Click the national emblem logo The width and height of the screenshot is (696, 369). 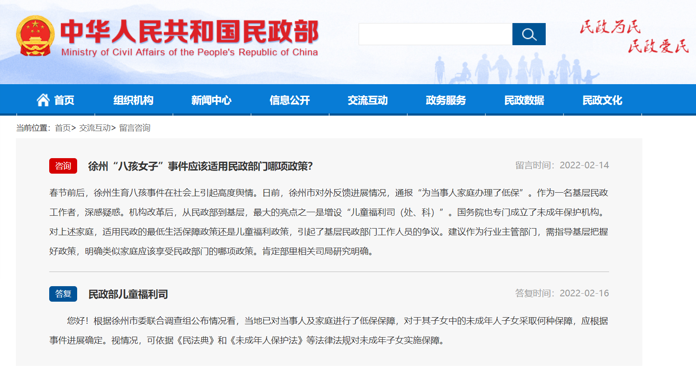click(35, 36)
